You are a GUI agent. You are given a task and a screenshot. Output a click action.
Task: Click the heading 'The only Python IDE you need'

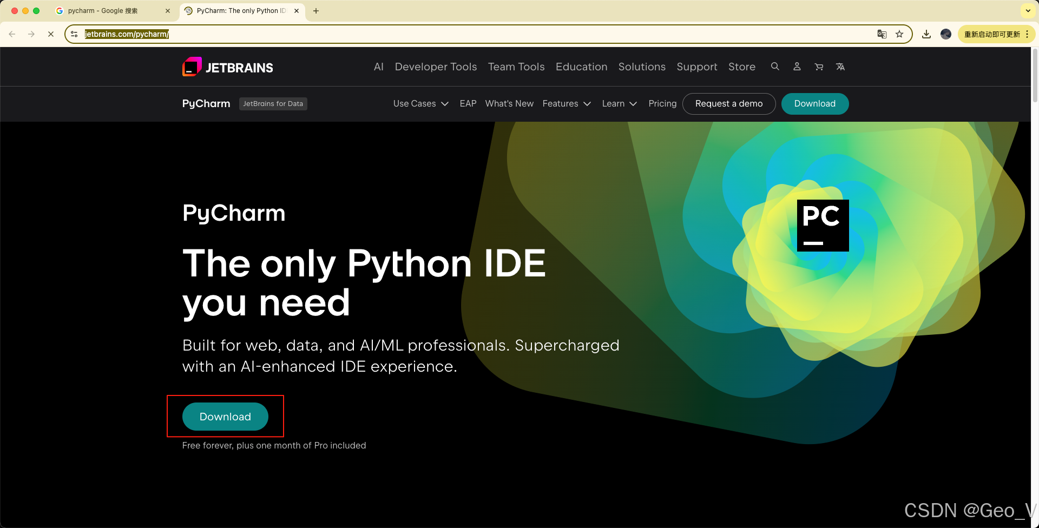(x=364, y=282)
